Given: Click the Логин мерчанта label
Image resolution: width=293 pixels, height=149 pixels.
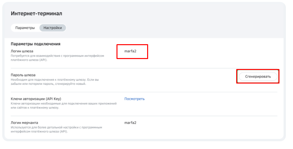Looking at the screenshot, I should click(24, 123).
